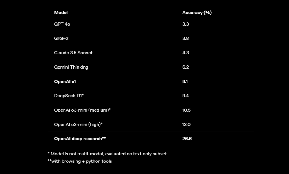Click the Model column header
This screenshot has height=174, width=289.
point(61,13)
